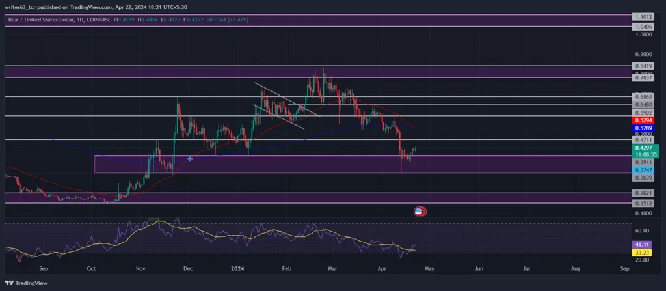The height and width of the screenshot is (291, 666).
Task: Click the May label on time axis
Action: tap(429, 269)
